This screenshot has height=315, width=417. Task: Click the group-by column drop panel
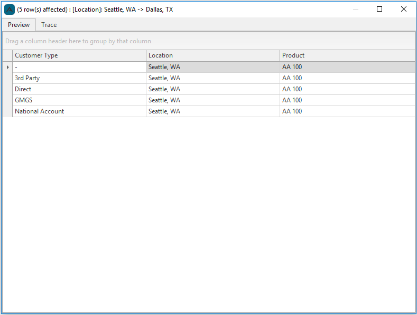point(209,41)
